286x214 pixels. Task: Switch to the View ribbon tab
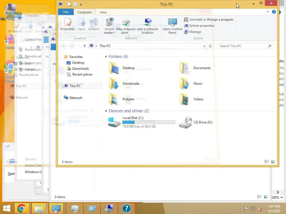tap(103, 12)
